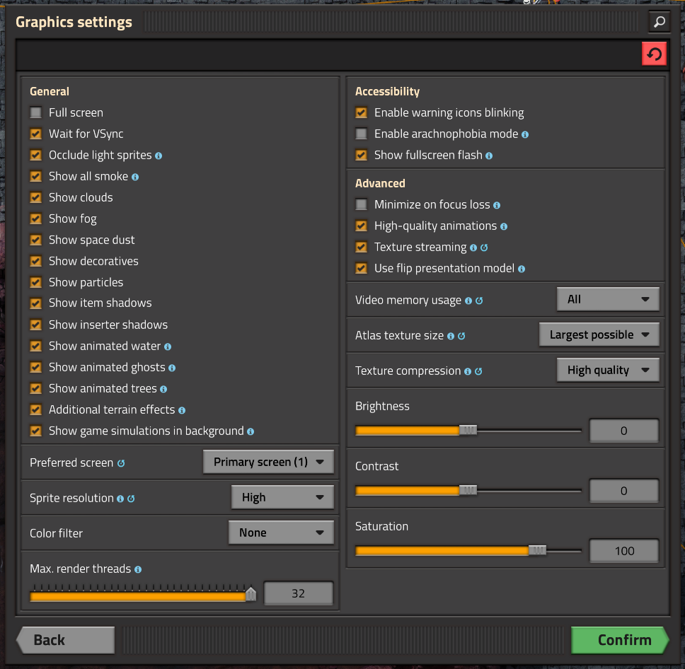Click restart-required icon next to Preferred screen
This screenshot has height=669, width=685.
[x=121, y=463]
